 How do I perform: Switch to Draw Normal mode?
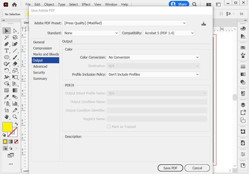click(5, 148)
